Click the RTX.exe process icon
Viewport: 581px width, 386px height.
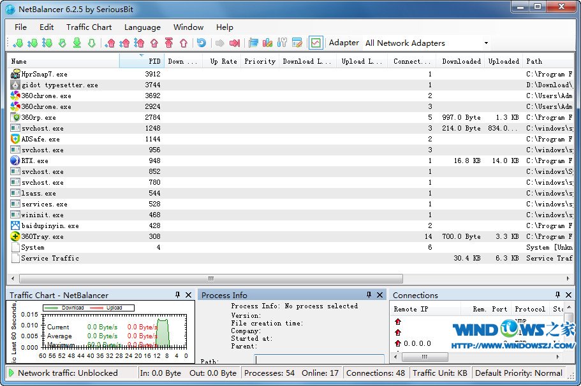click(x=16, y=161)
